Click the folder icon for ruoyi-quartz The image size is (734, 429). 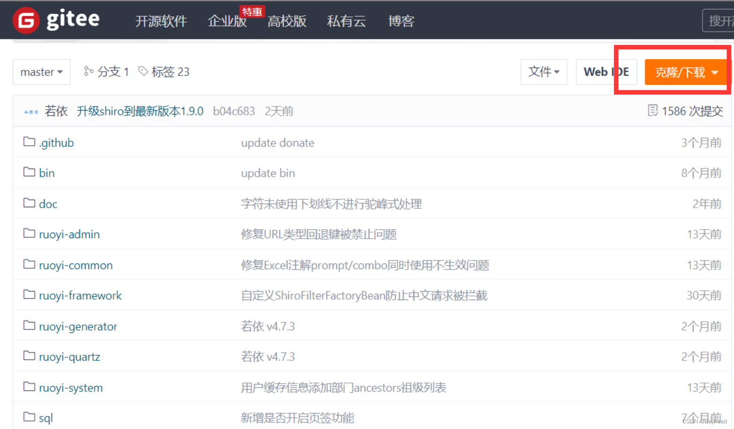coord(29,356)
